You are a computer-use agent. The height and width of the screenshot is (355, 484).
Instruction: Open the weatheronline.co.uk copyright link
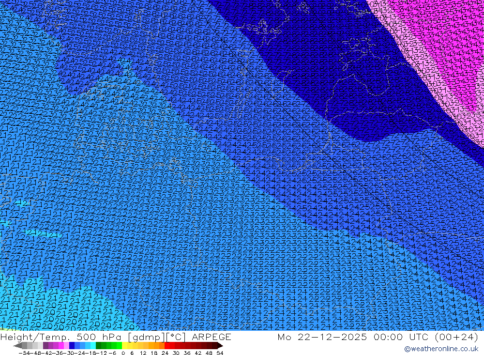click(441, 349)
